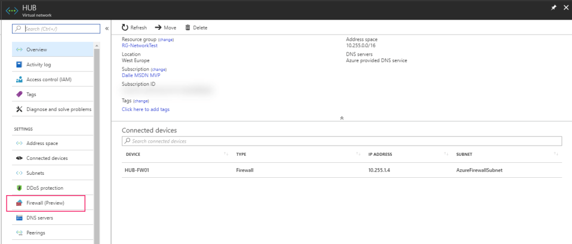
Task: Click the Firewall (Preview) icon
Action: pyautogui.click(x=19, y=203)
